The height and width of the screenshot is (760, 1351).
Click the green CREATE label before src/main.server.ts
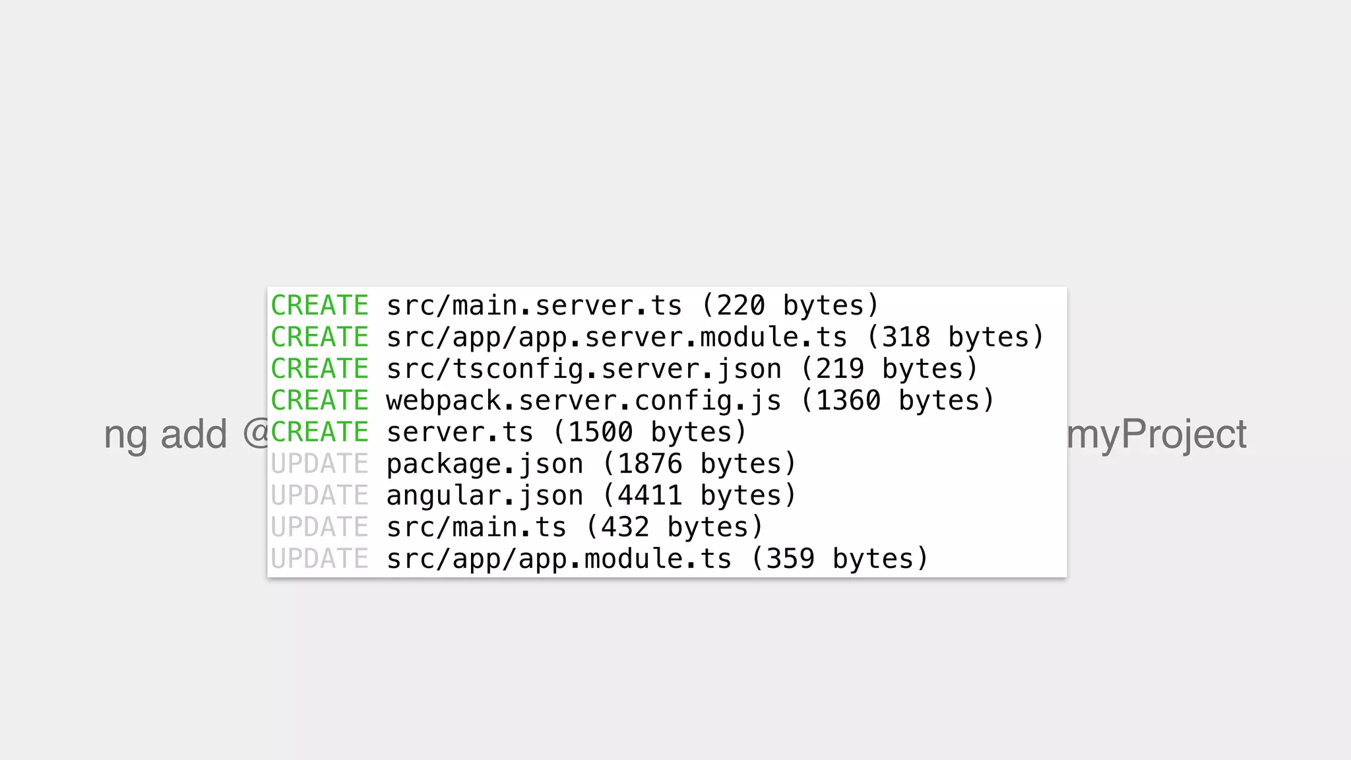319,305
